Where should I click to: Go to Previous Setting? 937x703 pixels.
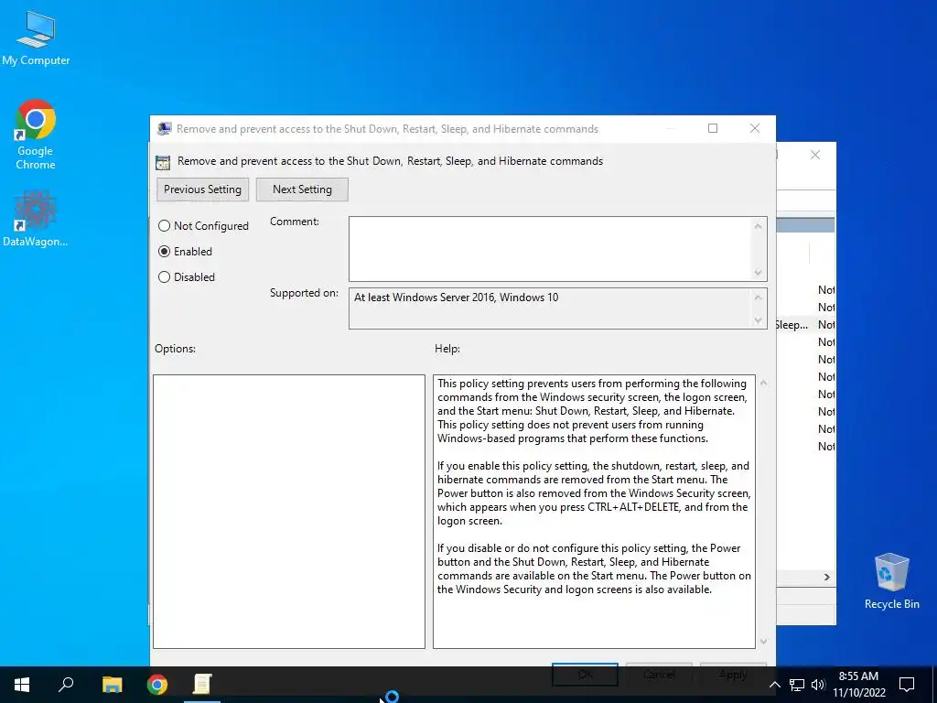coord(202,189)
